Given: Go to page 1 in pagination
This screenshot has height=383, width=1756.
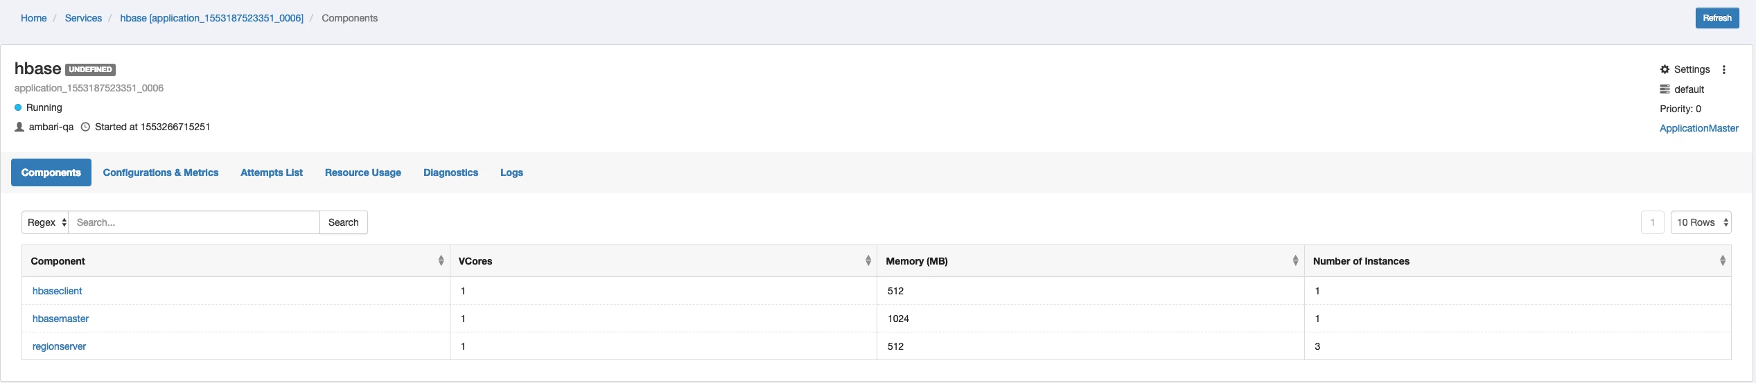Looking at the screenshot, I should [1653, 222].
